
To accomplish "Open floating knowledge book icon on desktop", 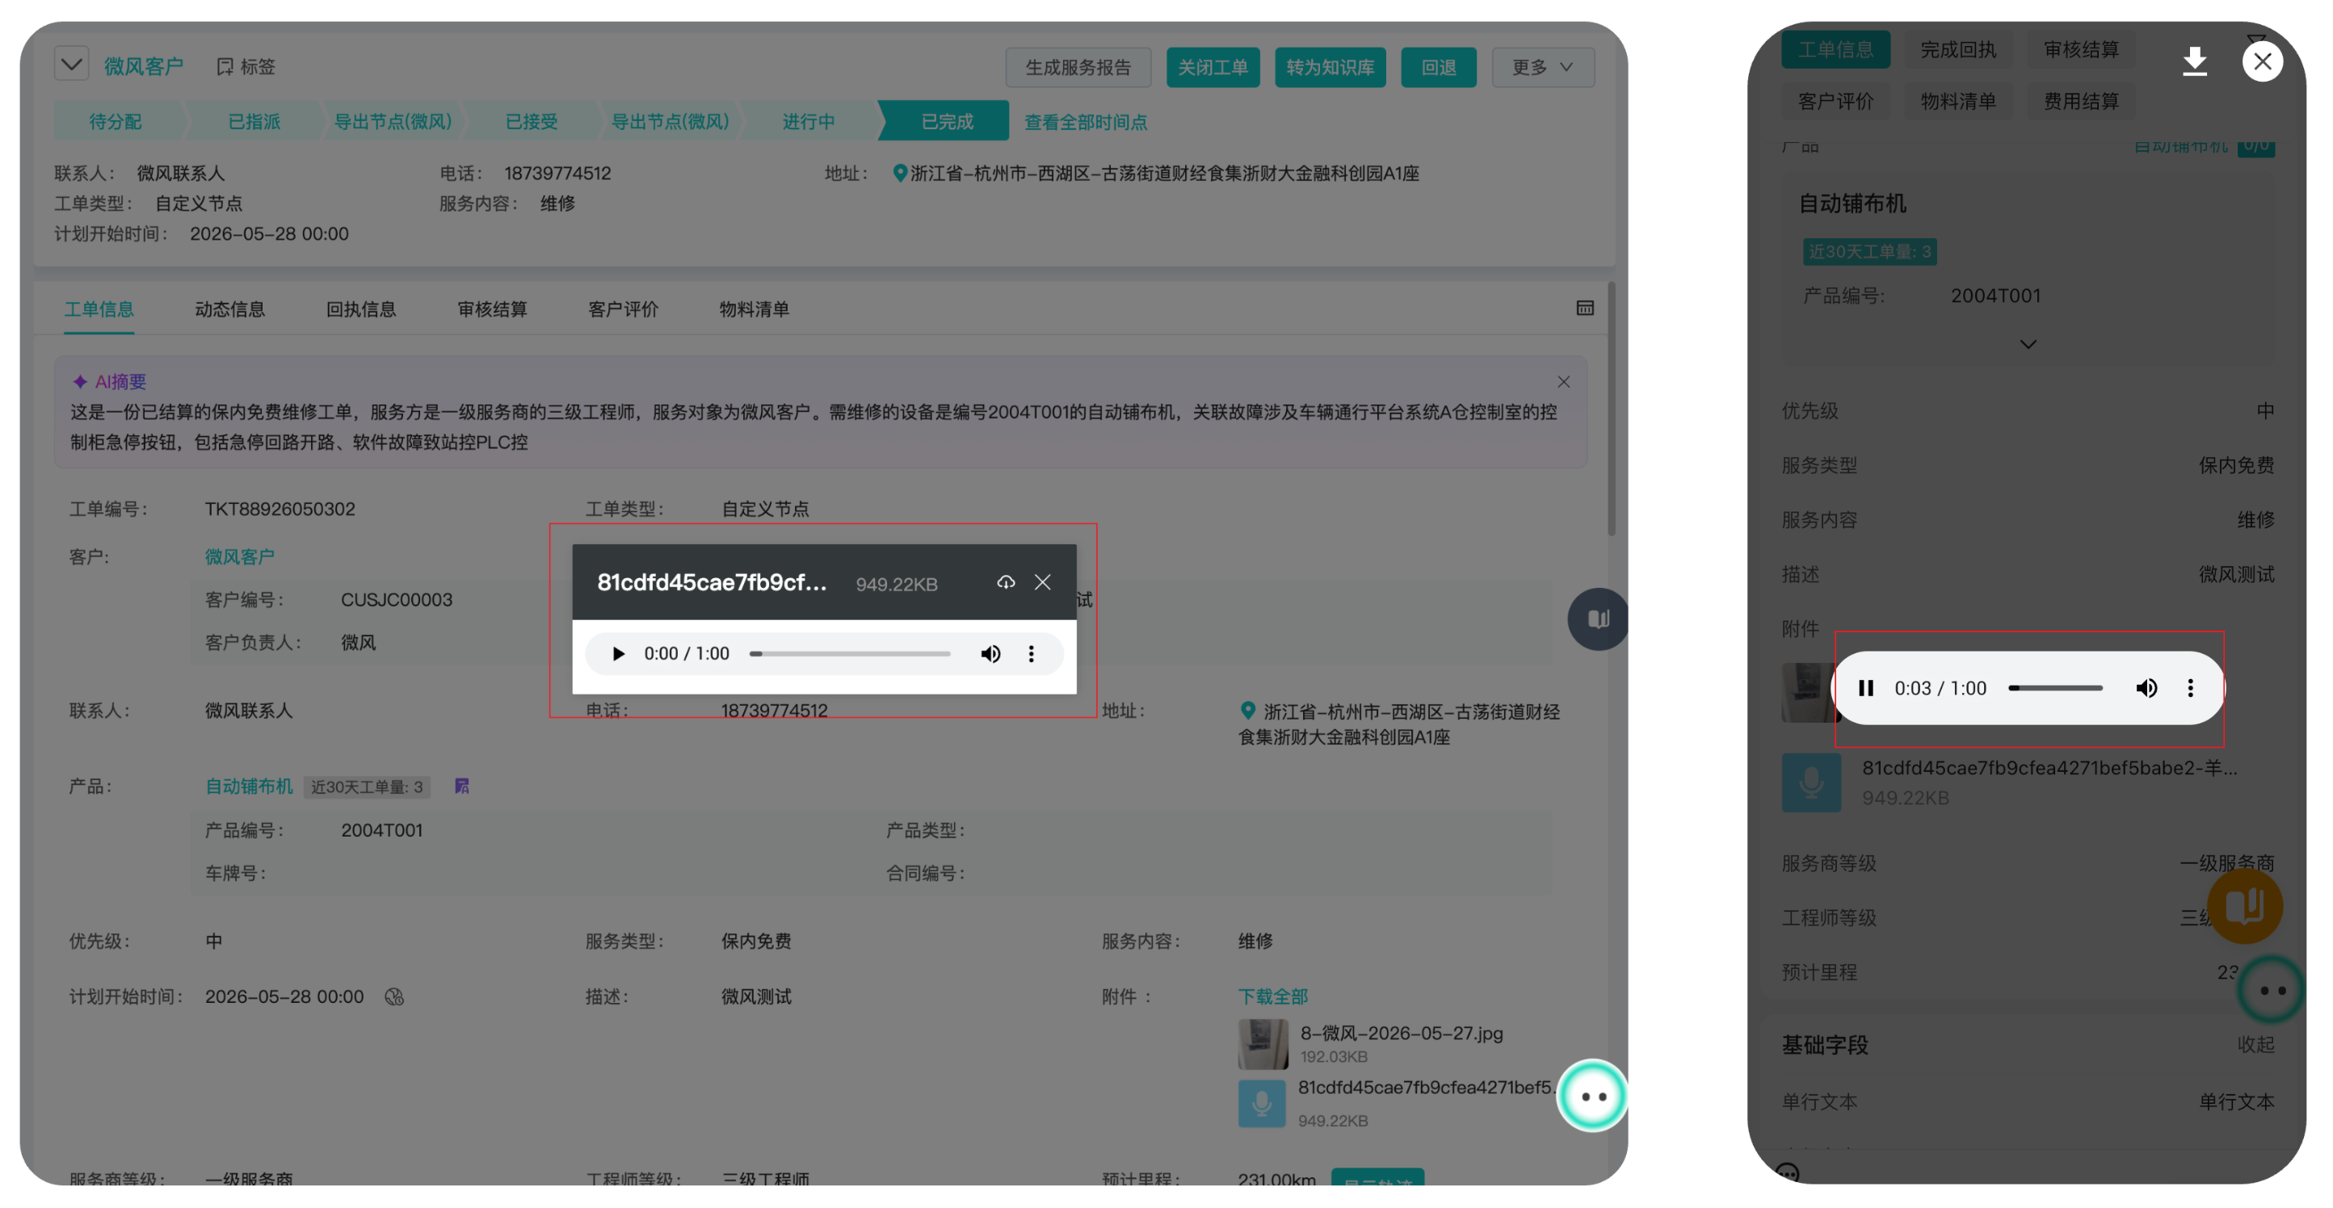I will [1598, 619].
